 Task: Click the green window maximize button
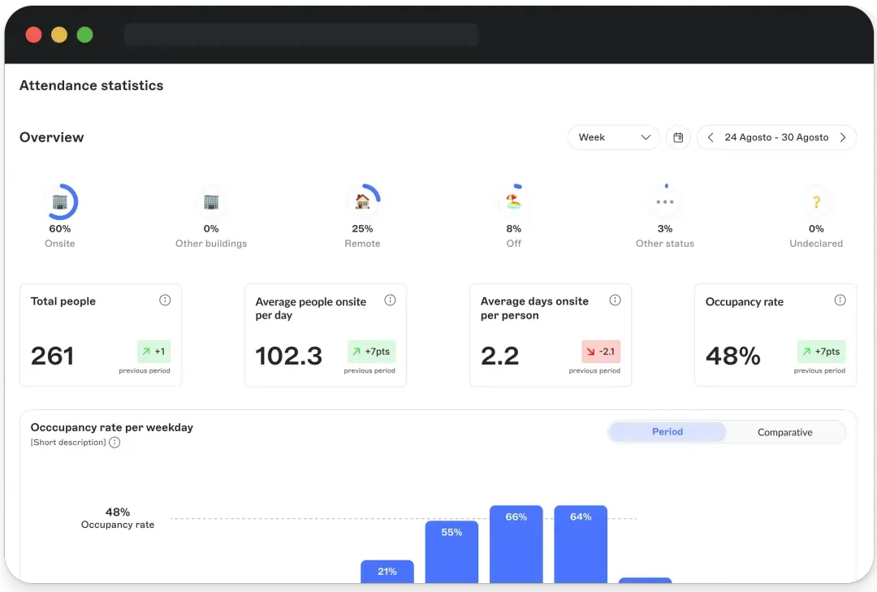pos(84,35)
